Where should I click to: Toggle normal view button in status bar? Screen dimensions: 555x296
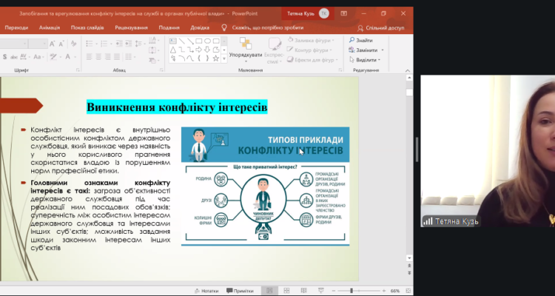(x=273, y=291)
